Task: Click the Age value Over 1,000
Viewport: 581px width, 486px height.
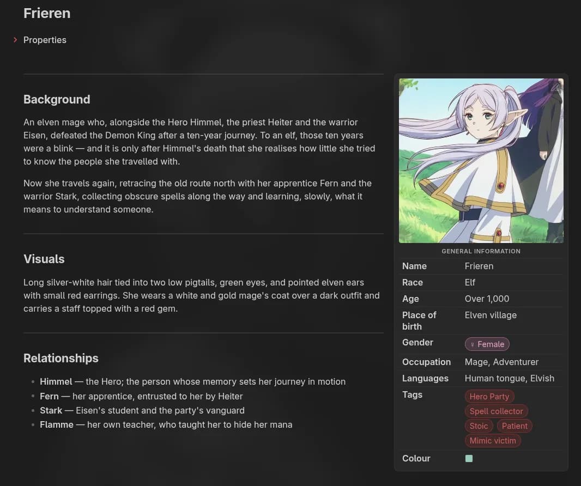Action: click(487, 299)
